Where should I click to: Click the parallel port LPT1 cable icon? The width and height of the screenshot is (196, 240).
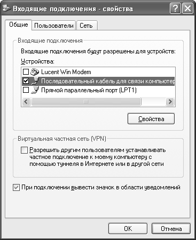pyautogui.click(x=35, y=90)
